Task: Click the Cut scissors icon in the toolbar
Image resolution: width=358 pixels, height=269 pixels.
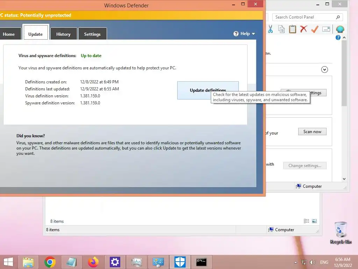Action: tap(271, 29)
